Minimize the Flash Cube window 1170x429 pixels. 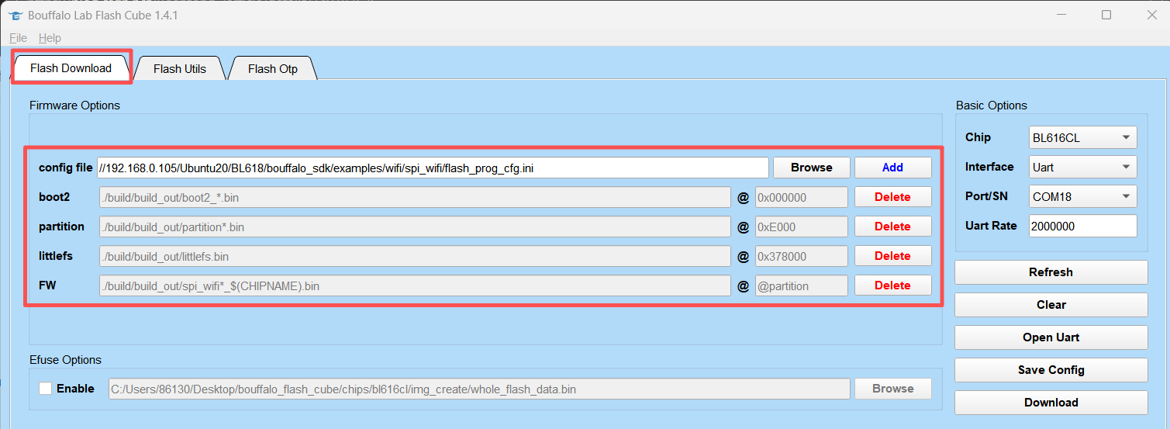coord(1063,15)
